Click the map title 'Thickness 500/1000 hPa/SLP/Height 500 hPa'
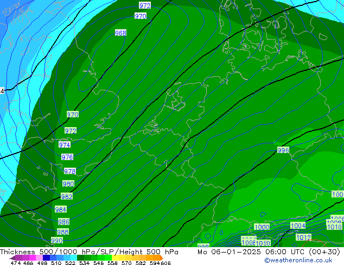 tap(89, 252)
